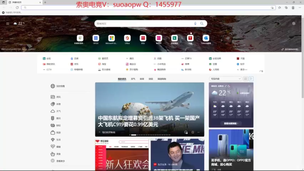This screenshot has width=304, height=171.
Task: Open more options on airplane story
Action: coord(198,132)
